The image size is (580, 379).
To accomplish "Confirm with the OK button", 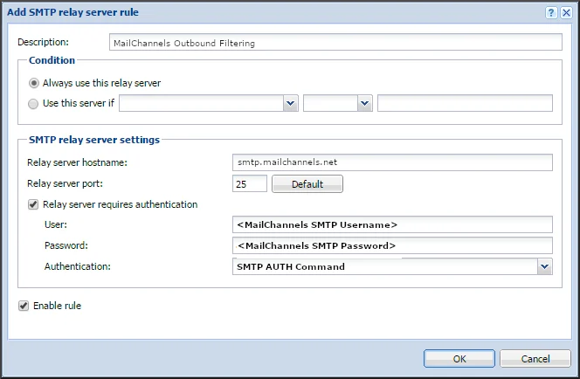I will [x=459, y=359].
